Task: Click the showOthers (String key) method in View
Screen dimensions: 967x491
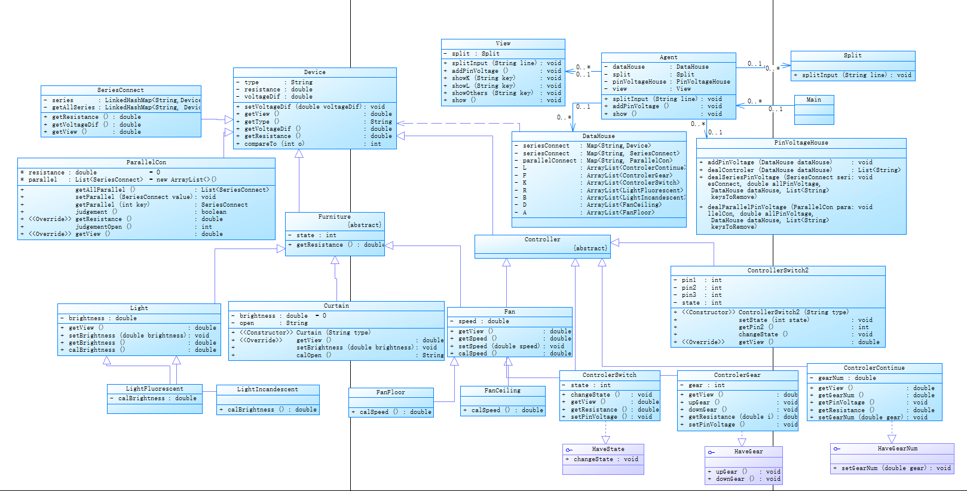Action: pyautogui.click(x=503, y=93)
